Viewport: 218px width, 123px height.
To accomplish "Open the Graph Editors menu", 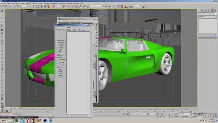I will pos(54,3).
